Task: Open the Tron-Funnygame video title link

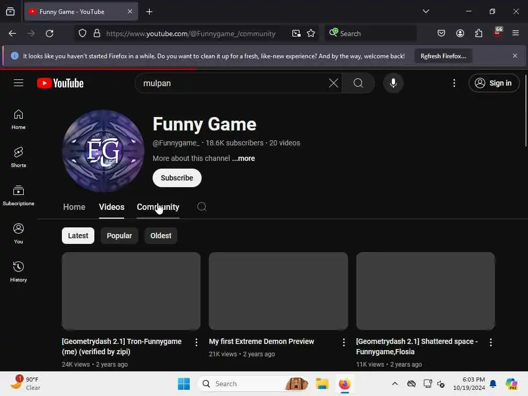Action: point(122,346)
